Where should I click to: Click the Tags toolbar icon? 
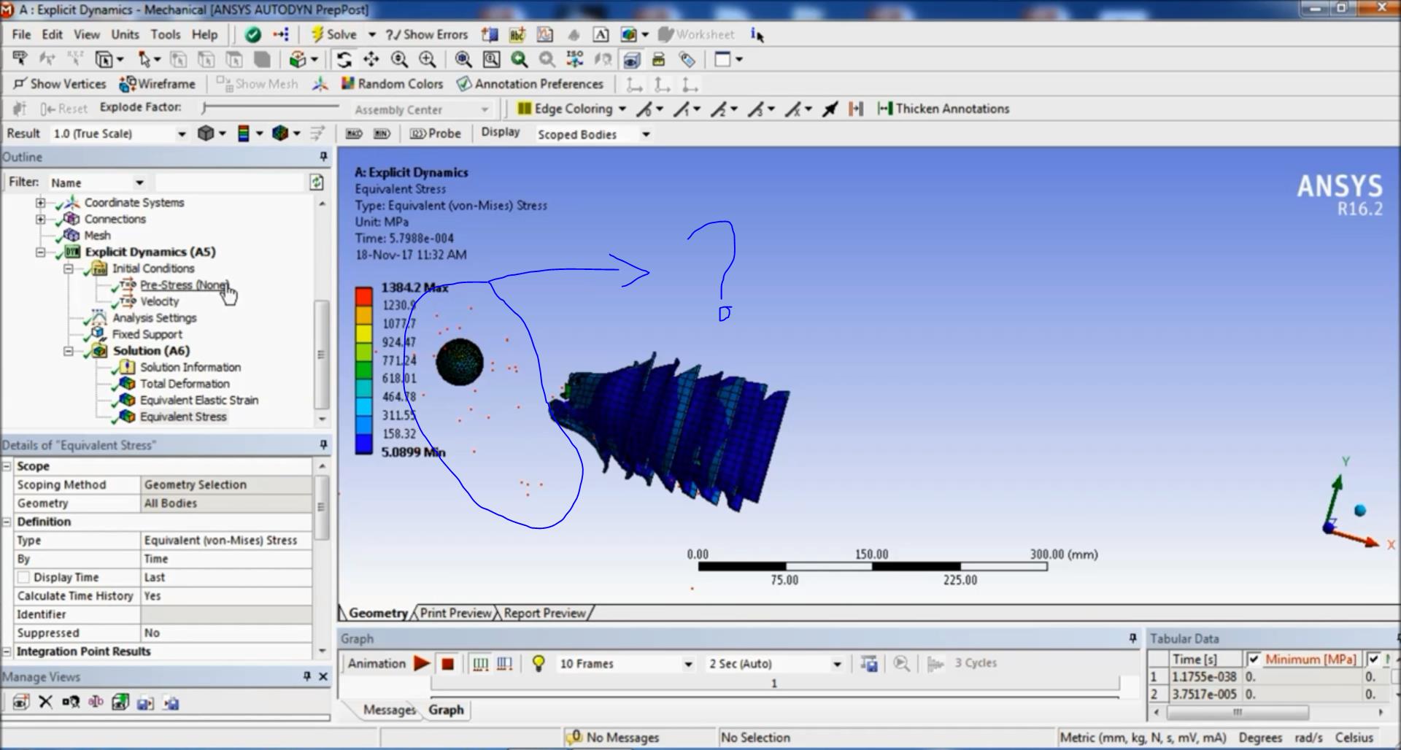[x=687, y=60]
